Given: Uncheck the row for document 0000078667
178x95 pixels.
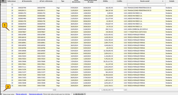Looking at the screenshot, I should coord(12,32).
